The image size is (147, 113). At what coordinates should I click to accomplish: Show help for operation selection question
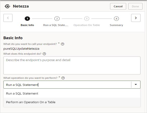pyautogui.click(x=63, y=78)
